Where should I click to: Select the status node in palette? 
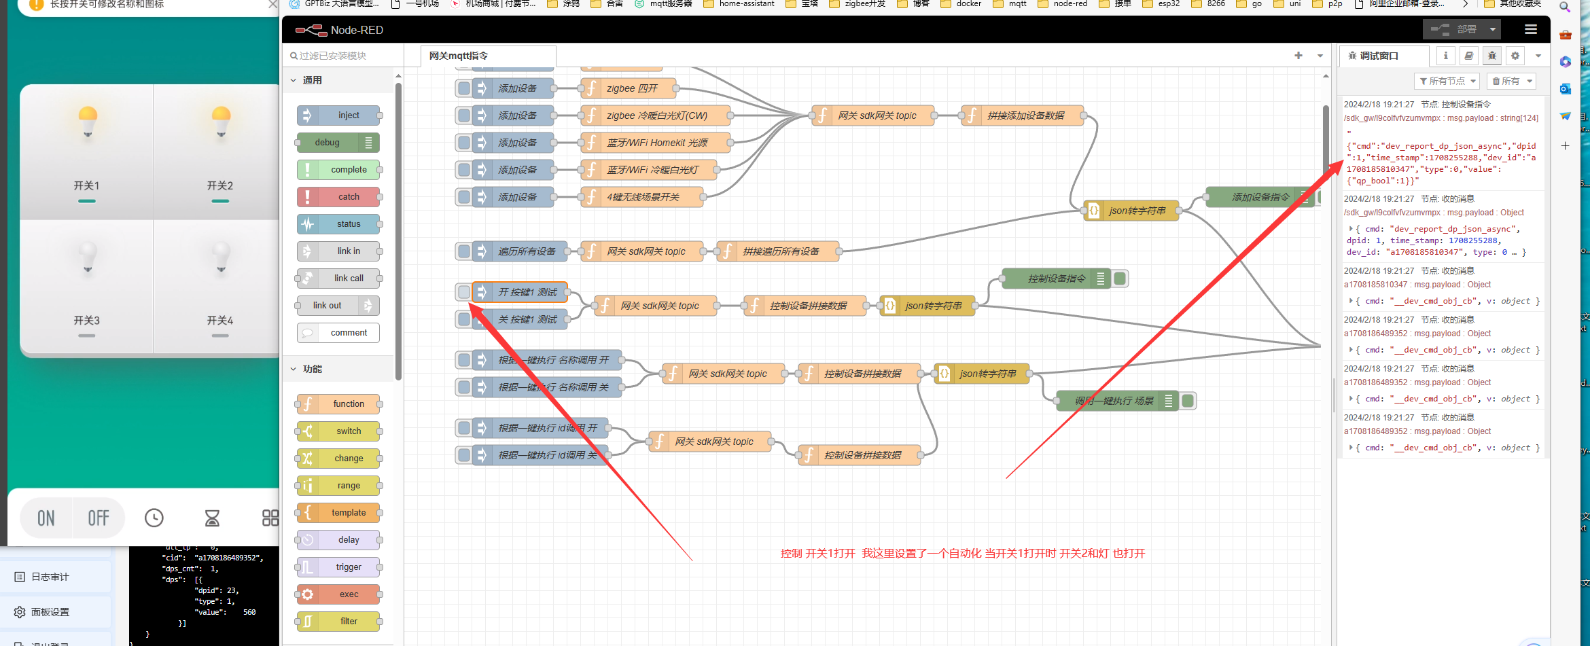[x=339, y=224]
